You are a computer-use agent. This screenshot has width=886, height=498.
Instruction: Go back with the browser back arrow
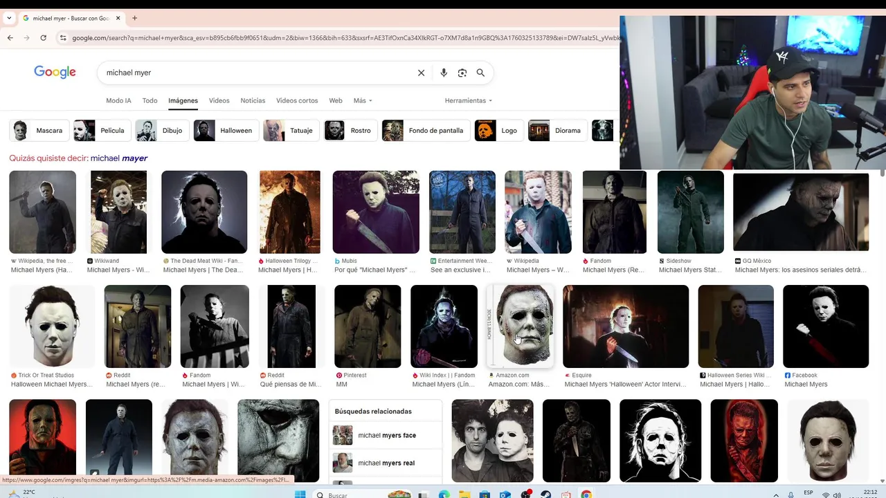click(x=10, y=37)
